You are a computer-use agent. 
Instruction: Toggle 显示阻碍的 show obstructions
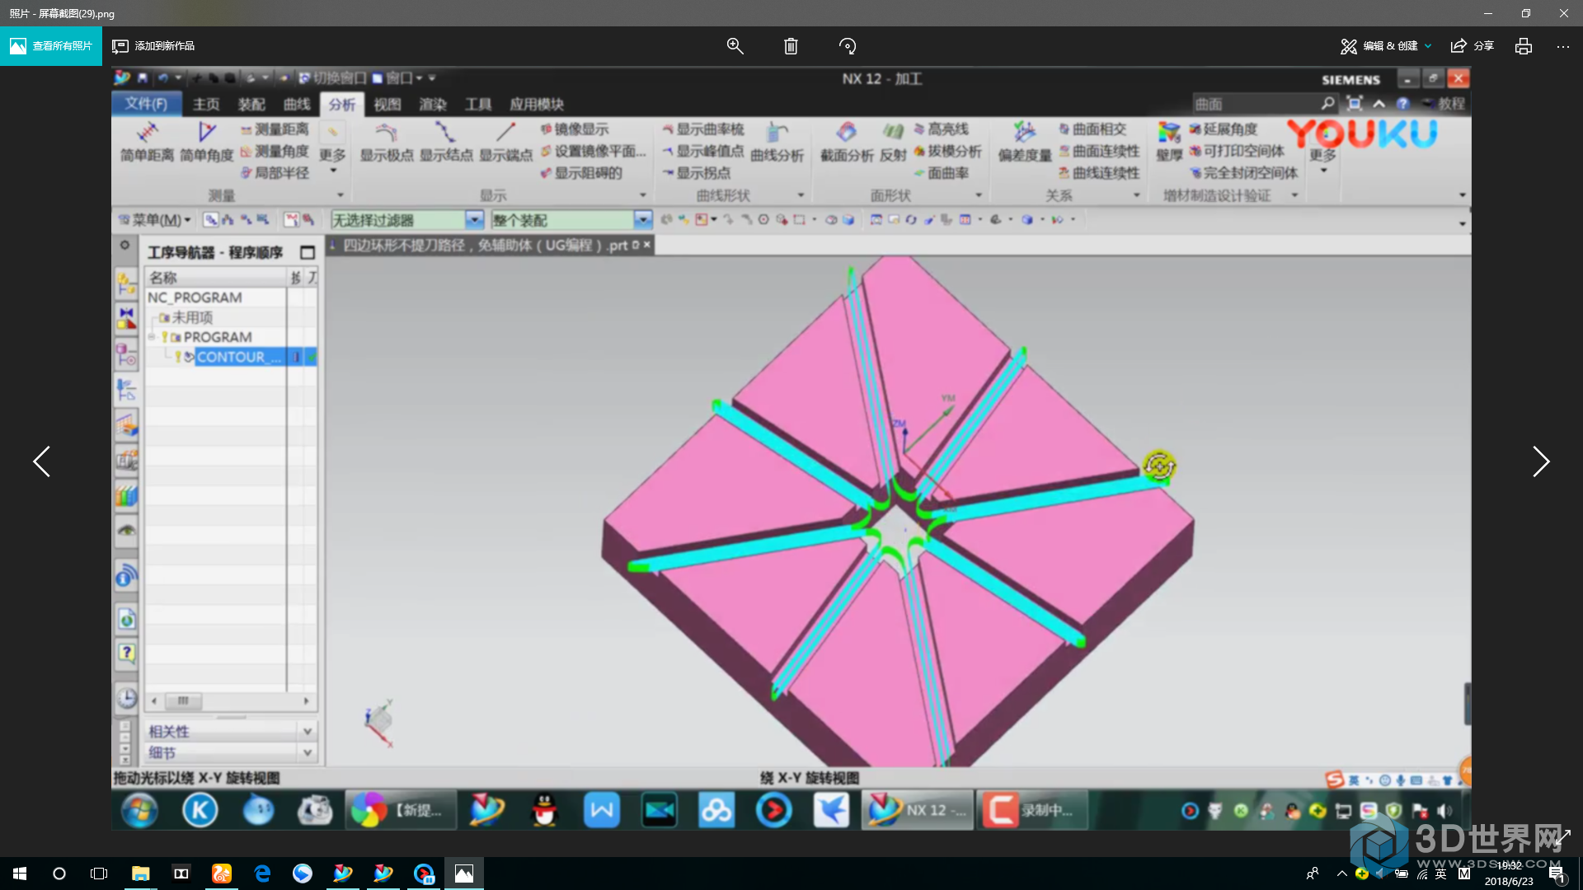pyautogui.click(x=581, y=173)
